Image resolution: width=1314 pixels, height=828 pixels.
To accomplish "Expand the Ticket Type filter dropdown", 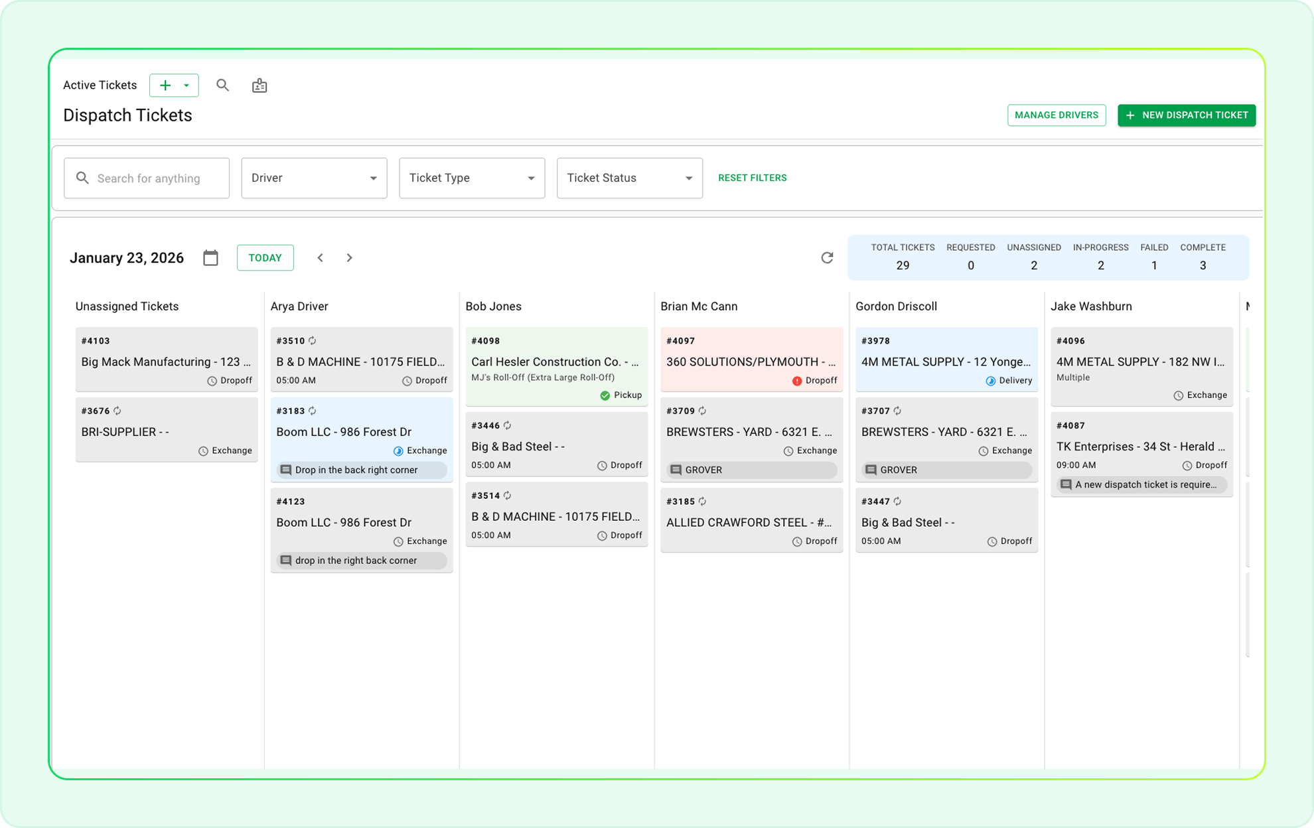I will click(472, 178).
